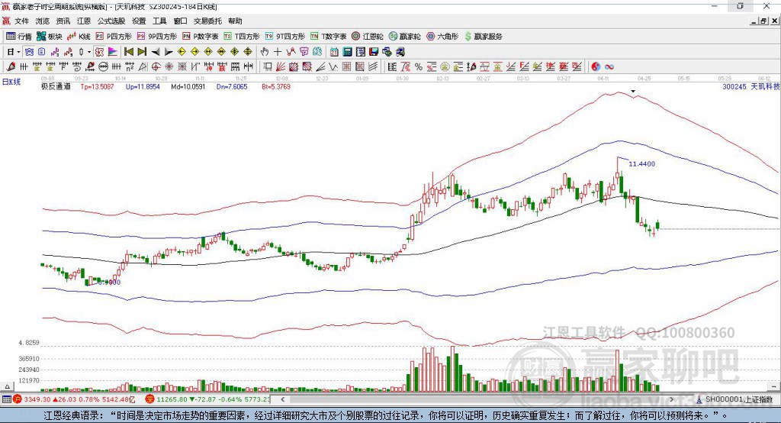Click the colored flag chart icon
Screen dimensions: 781x423
pyautogui.click(x=113, y=52)
